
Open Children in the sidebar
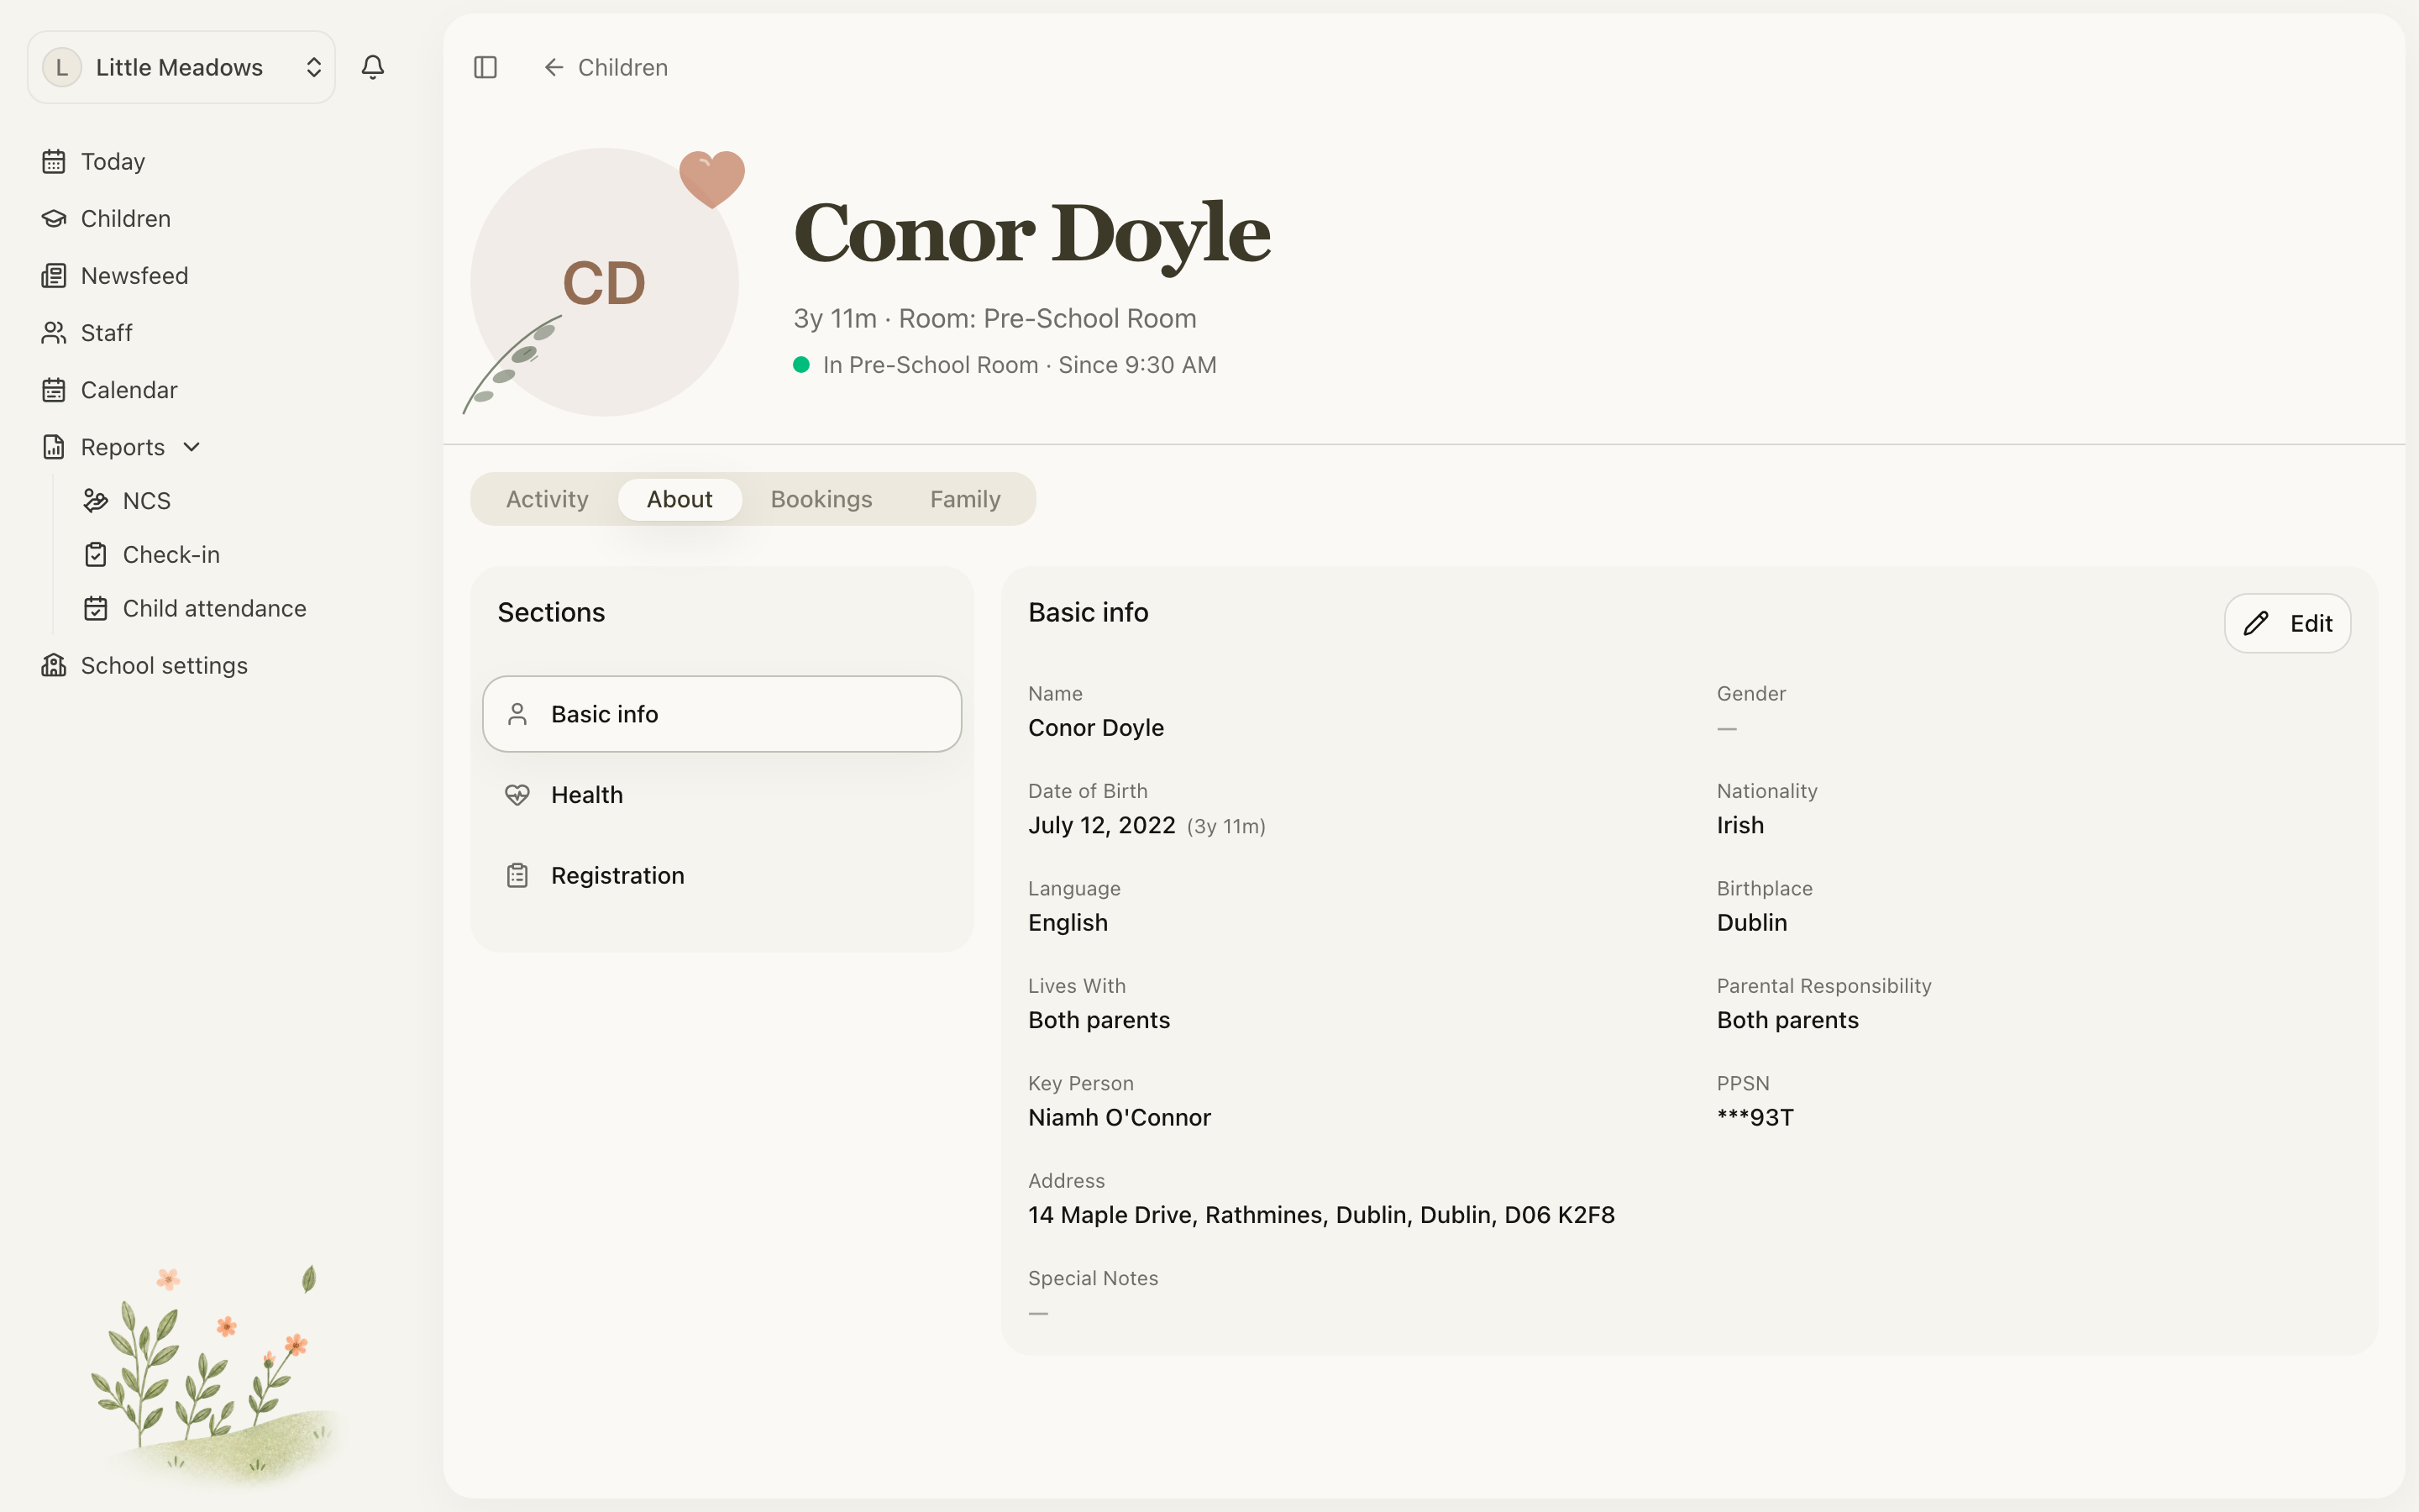click(126, 218)
